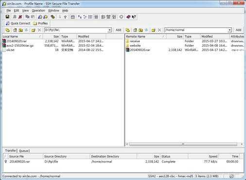Viewport: 246px width, 180px height.
Task: Select local file ok.txt
Action: point(10,50)
